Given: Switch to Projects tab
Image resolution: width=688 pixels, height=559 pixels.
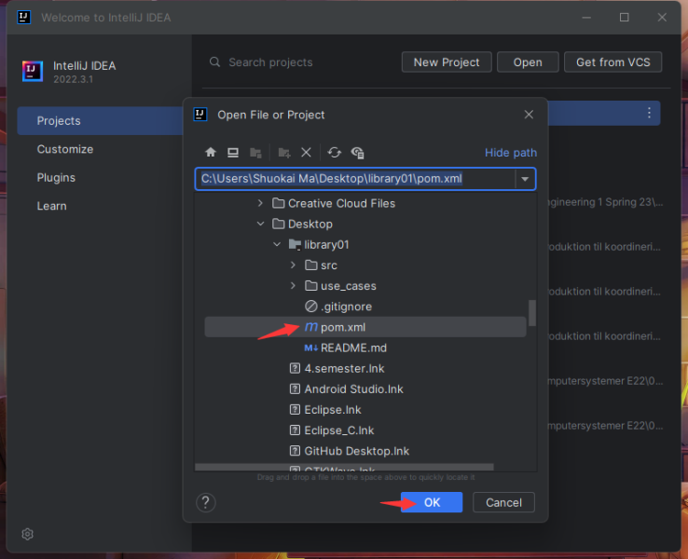Looking at the screenshot, I should [100, 120].
